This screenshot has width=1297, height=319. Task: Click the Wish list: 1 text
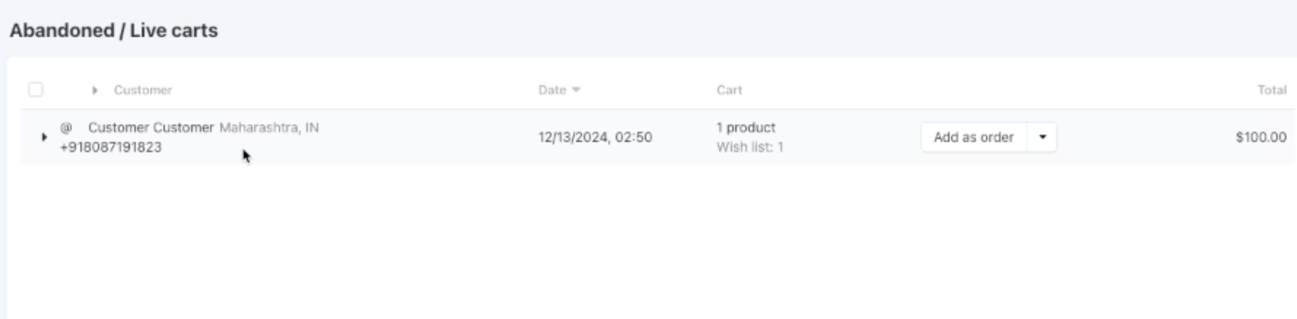point(750,147)
